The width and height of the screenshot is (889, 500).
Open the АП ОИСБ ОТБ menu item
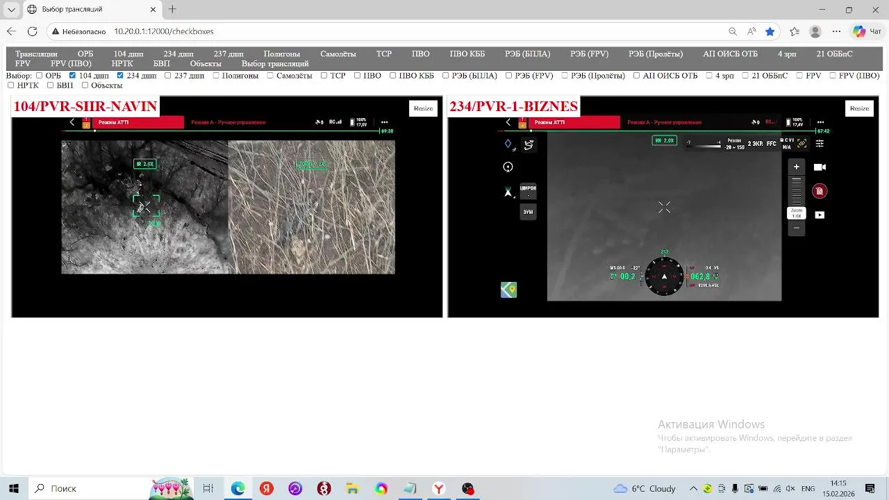(730, 53)
